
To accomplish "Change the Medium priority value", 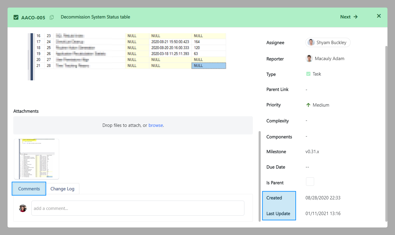I will point(321,105).
